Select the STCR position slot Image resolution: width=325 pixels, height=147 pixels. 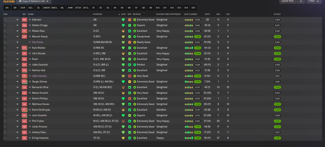(78, 8)
